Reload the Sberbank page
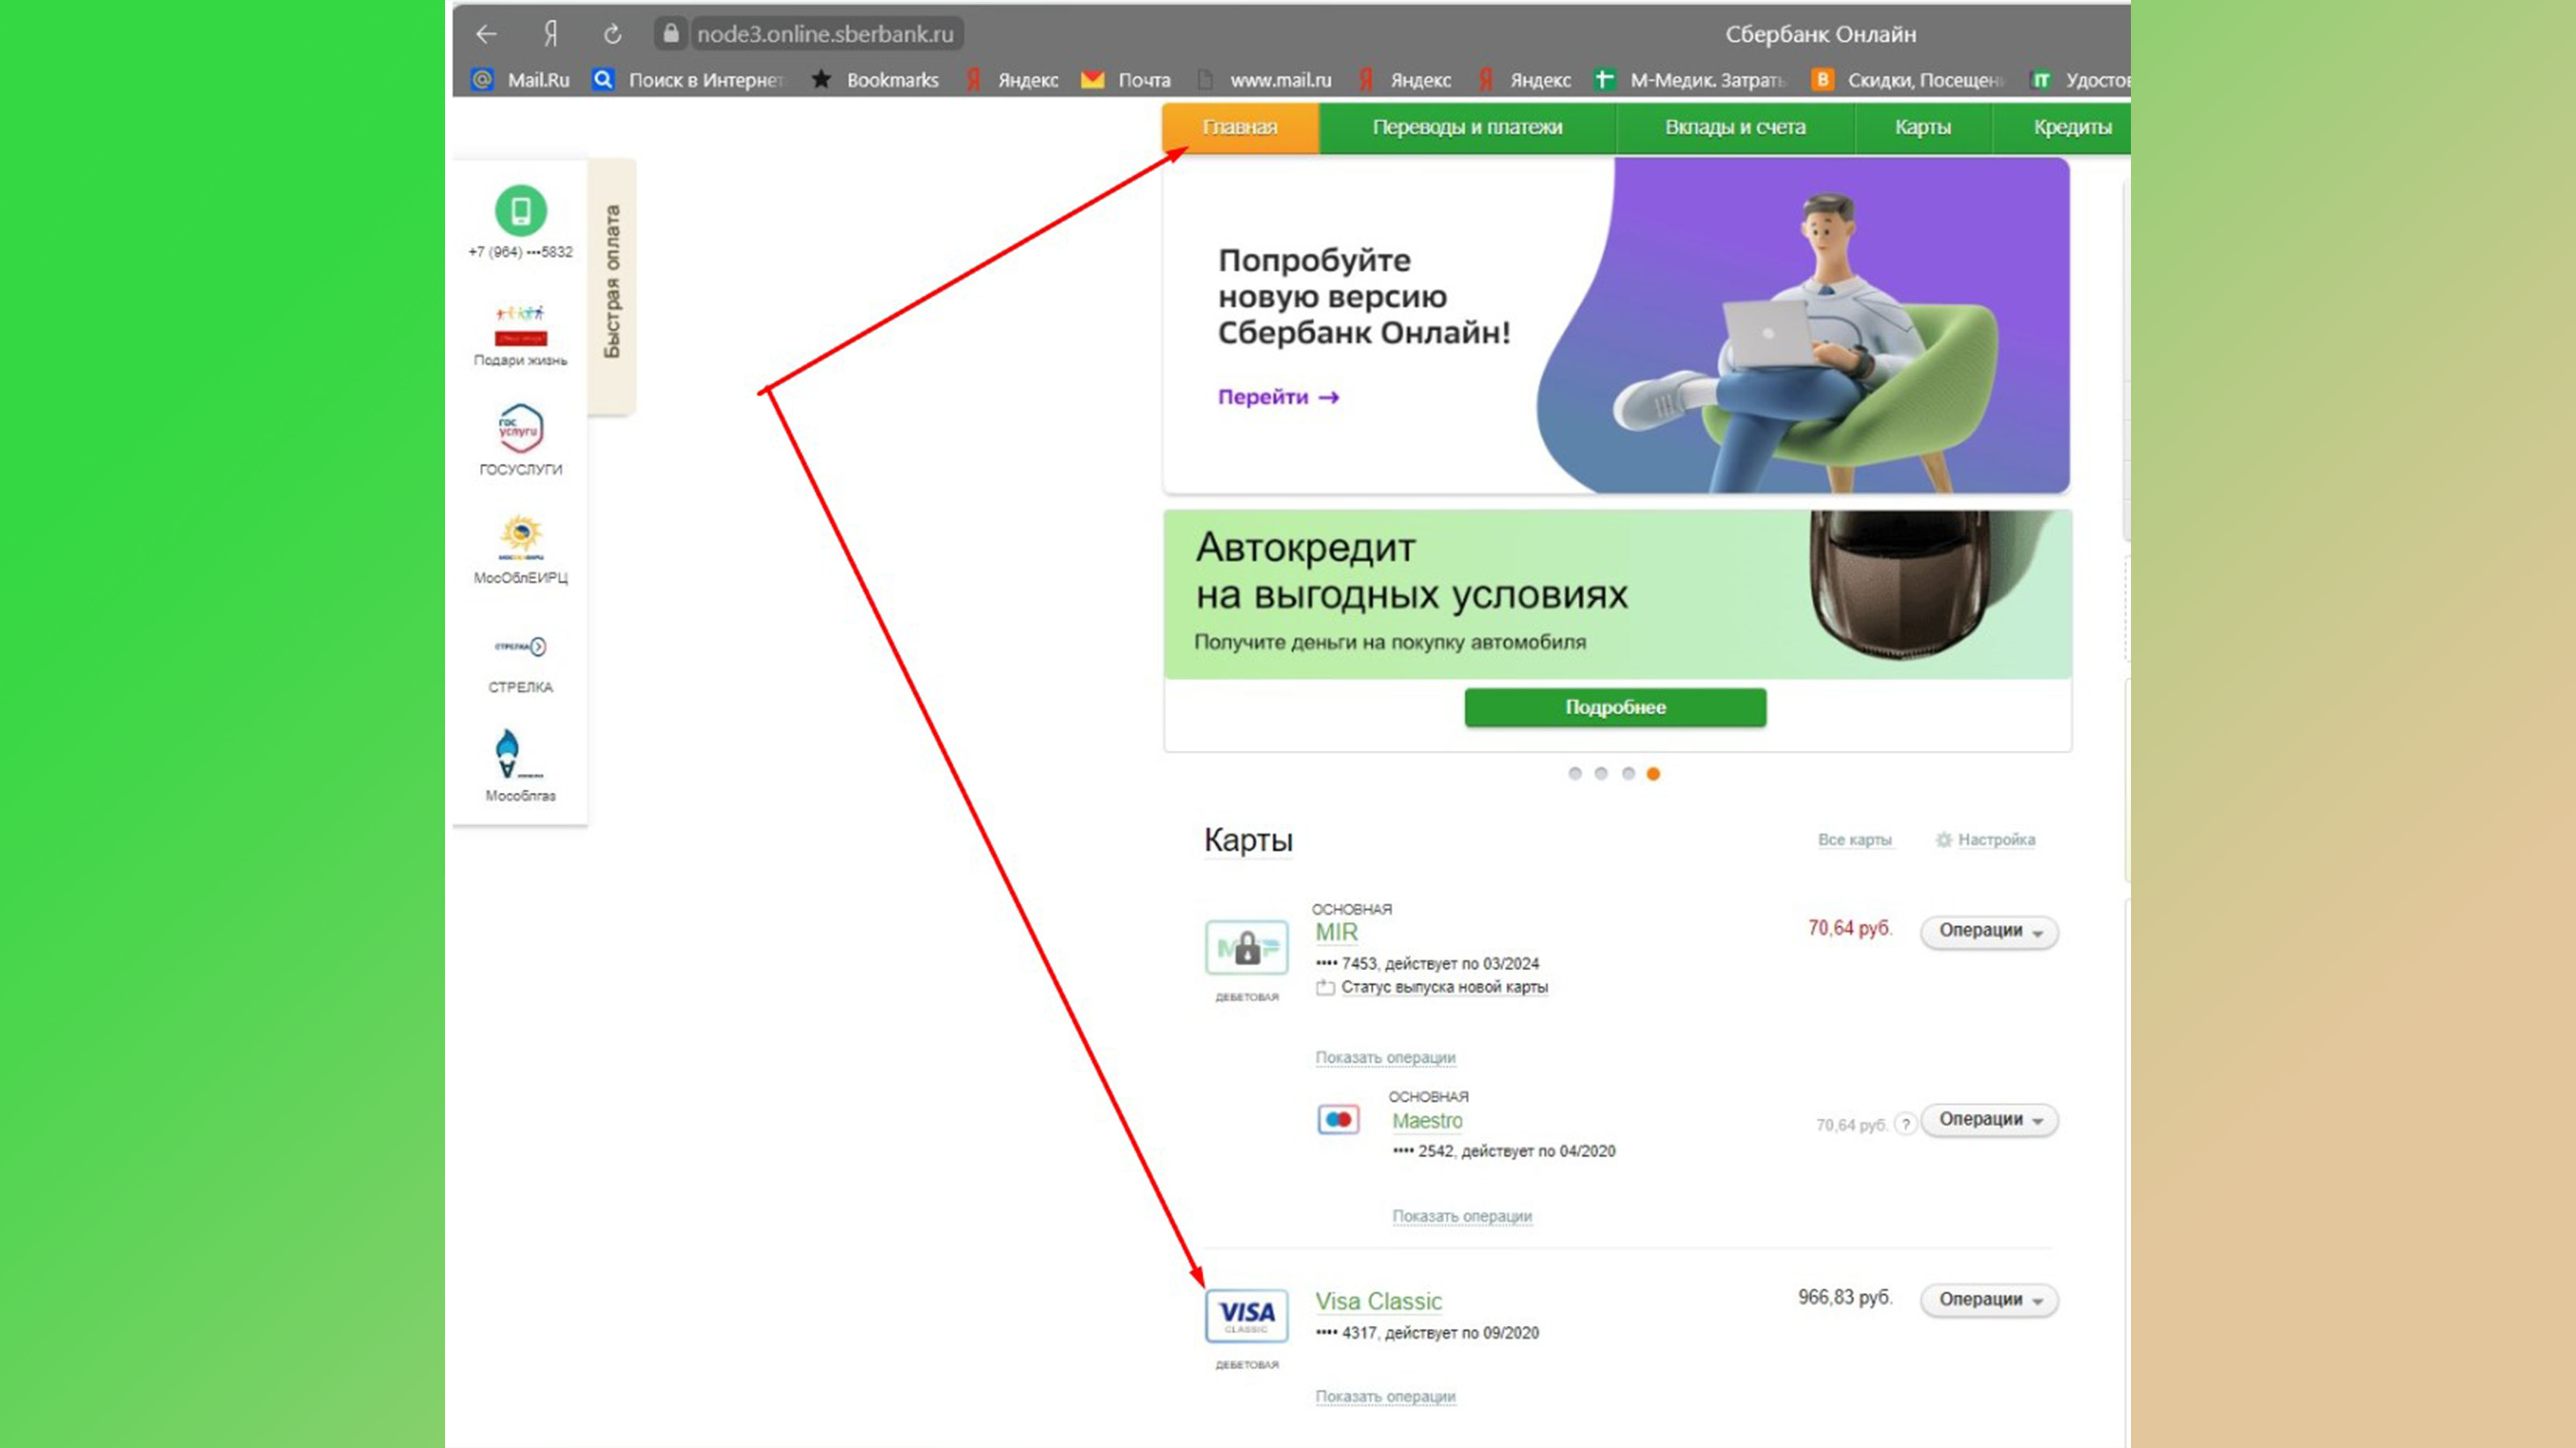 click(x=613, y=34)
